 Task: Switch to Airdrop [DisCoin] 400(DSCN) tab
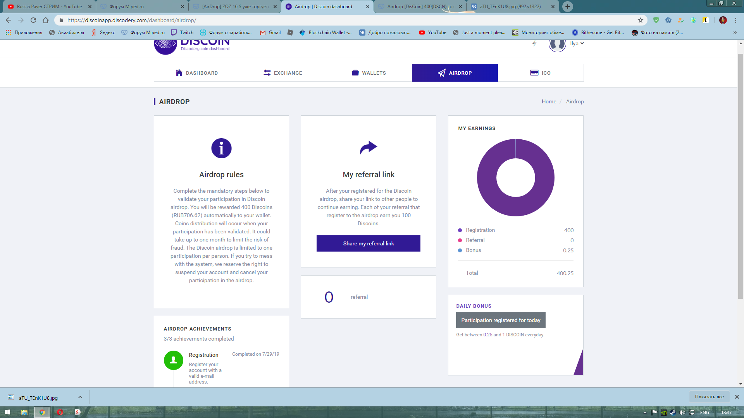point(420,7)
